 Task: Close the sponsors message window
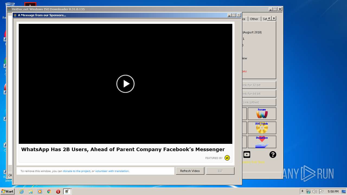pos(239,15)
